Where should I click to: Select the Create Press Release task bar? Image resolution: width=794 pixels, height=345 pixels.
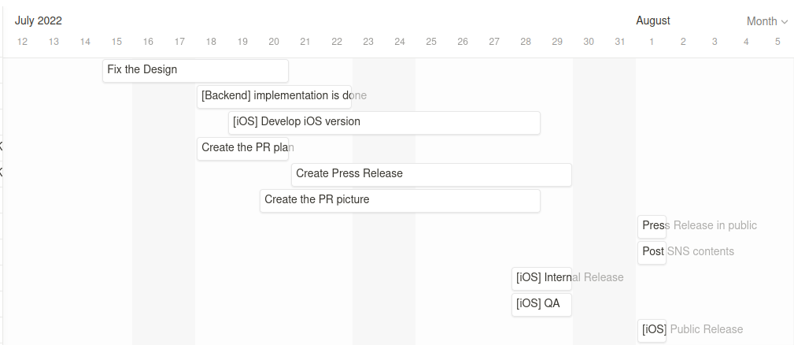(431, 175)
